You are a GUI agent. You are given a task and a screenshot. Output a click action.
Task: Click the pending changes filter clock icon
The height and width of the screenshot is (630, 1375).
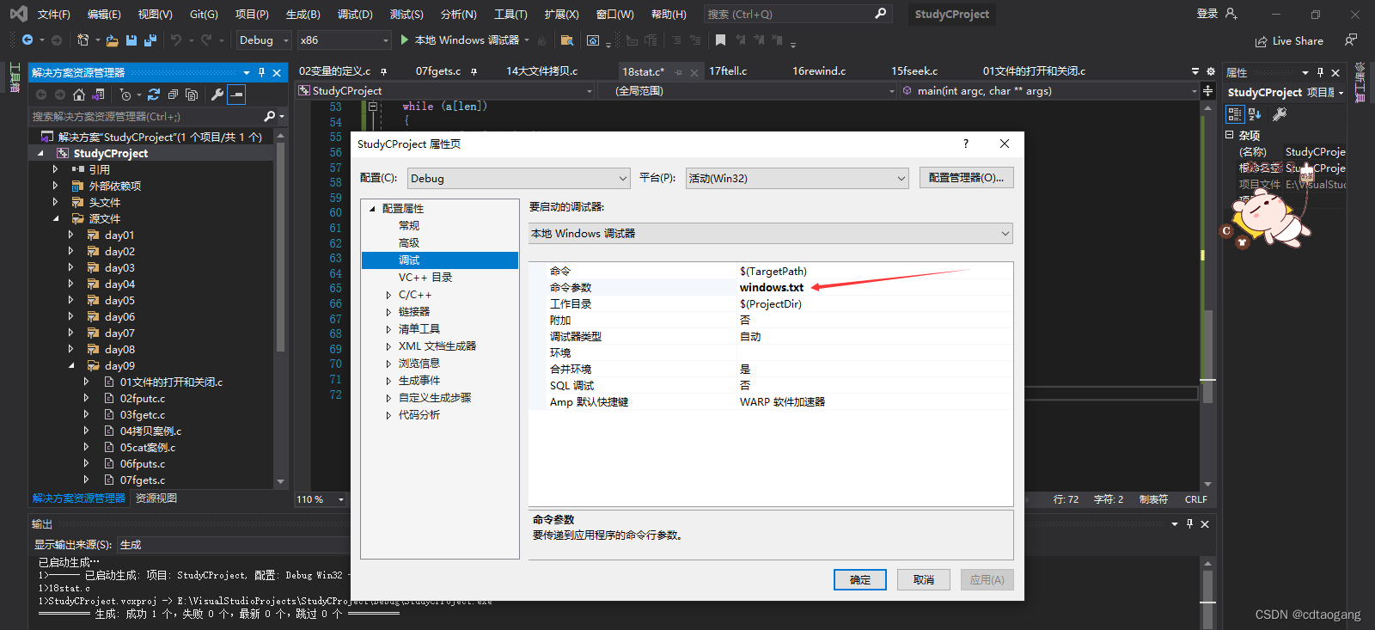[x=125, y=95]
